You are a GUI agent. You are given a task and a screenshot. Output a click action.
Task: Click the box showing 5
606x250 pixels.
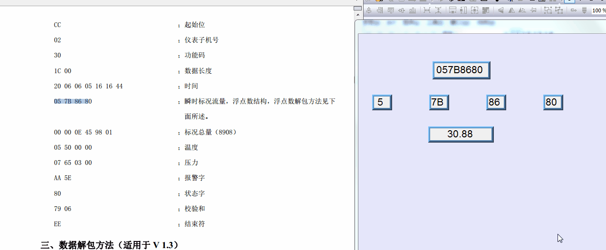tap(382, 102)
